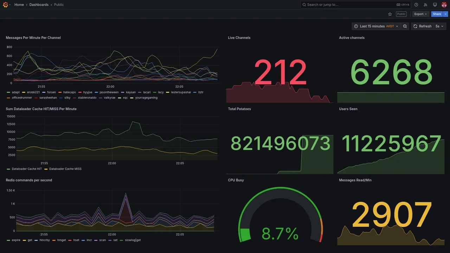Go to Home breadcrumb
This screenshot has height=253, width=450.
[x=19, y=5]
